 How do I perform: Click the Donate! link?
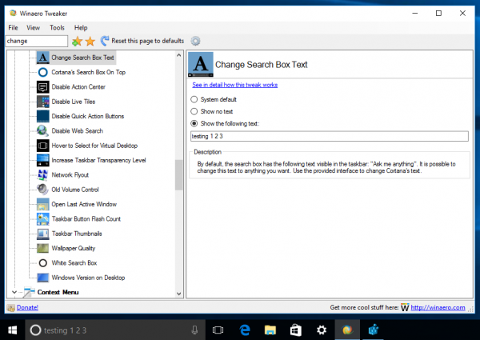point(27,307)
